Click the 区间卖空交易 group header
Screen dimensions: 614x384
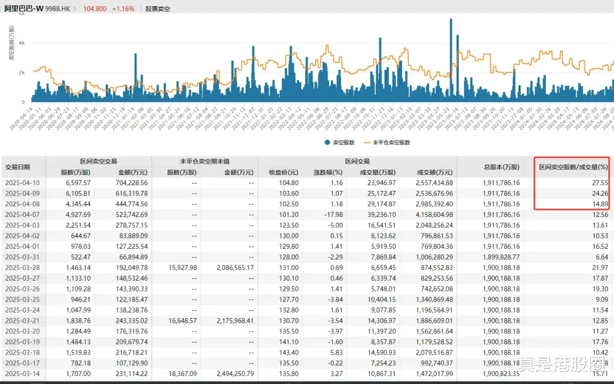pos(99,161)
